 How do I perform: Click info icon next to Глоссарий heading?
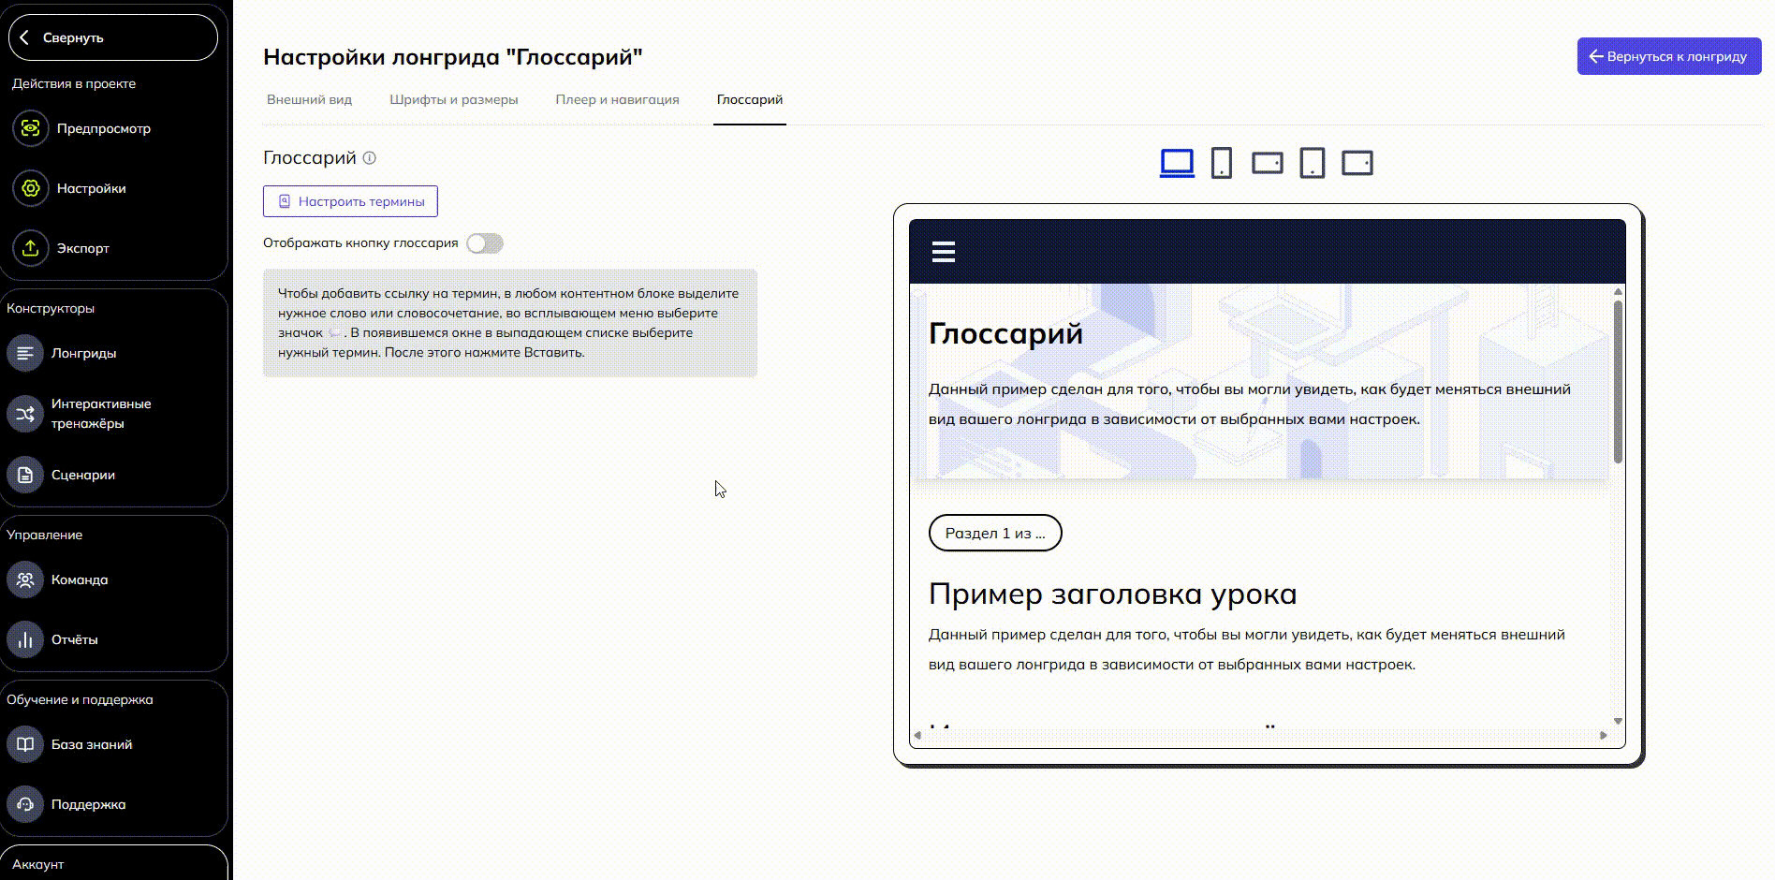pyautogui.click(x=370, y=158)
